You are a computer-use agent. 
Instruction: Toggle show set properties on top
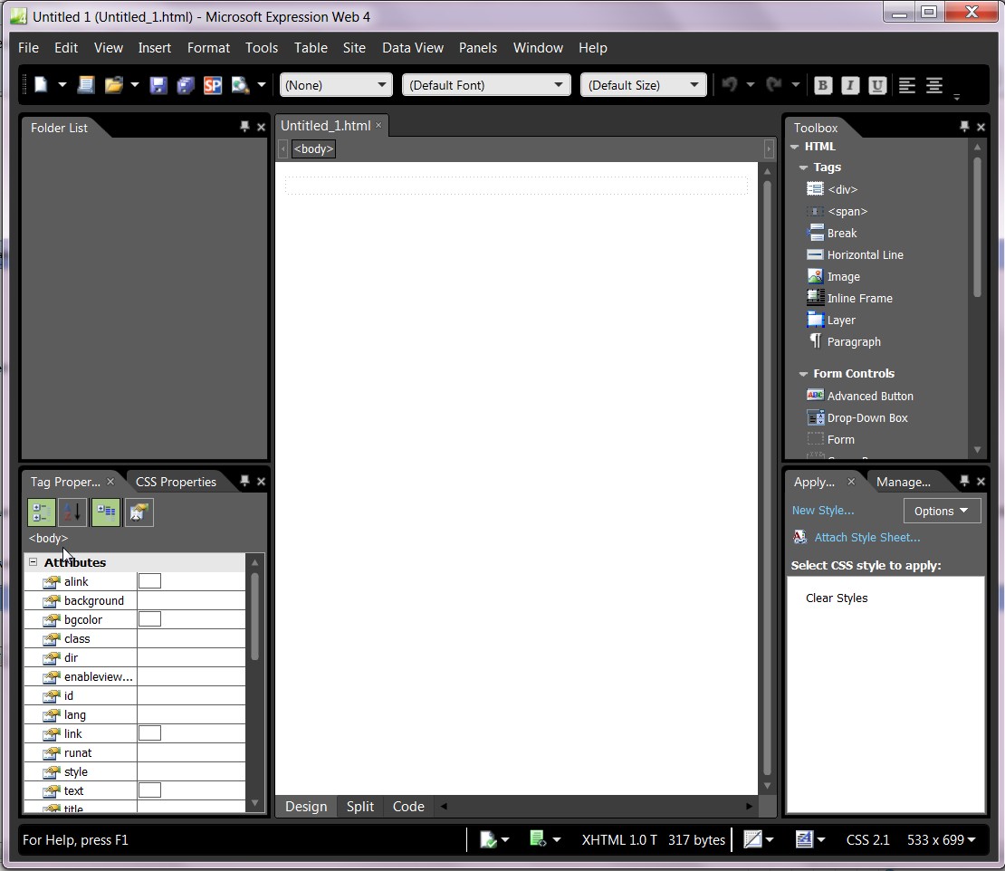coord(106,512)
